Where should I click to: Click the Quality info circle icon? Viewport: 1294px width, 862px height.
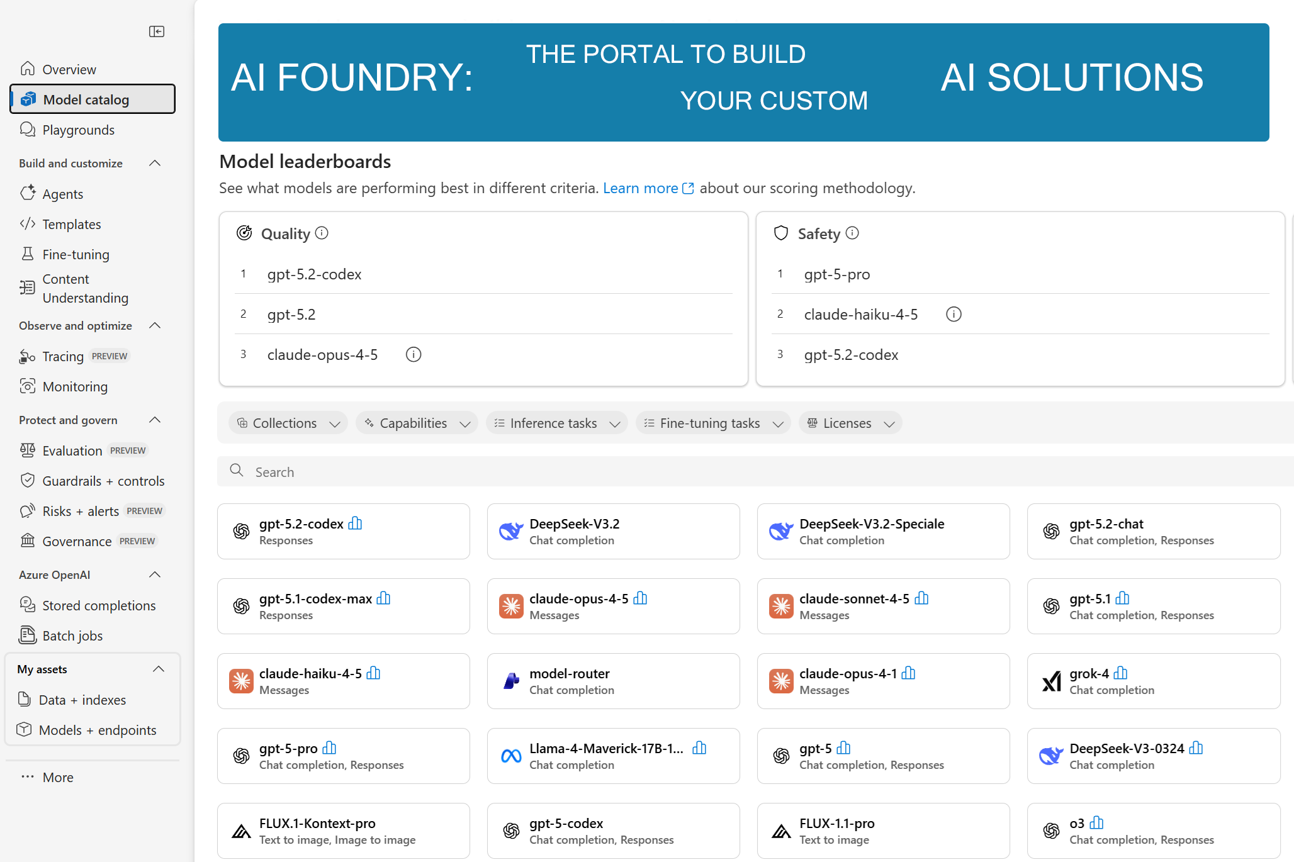coord(322,233)
